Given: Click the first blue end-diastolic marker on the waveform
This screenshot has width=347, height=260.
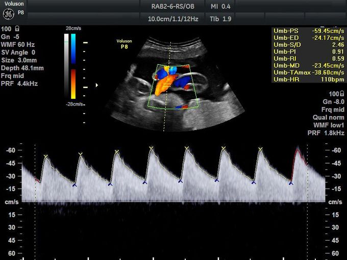Looking at the screenshot, I should (75, 186).
